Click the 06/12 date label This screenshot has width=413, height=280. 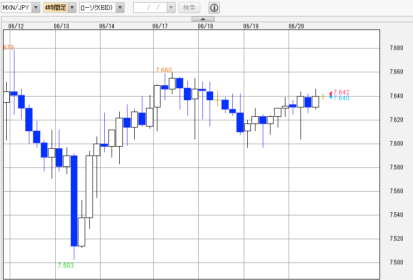point(16,26)
